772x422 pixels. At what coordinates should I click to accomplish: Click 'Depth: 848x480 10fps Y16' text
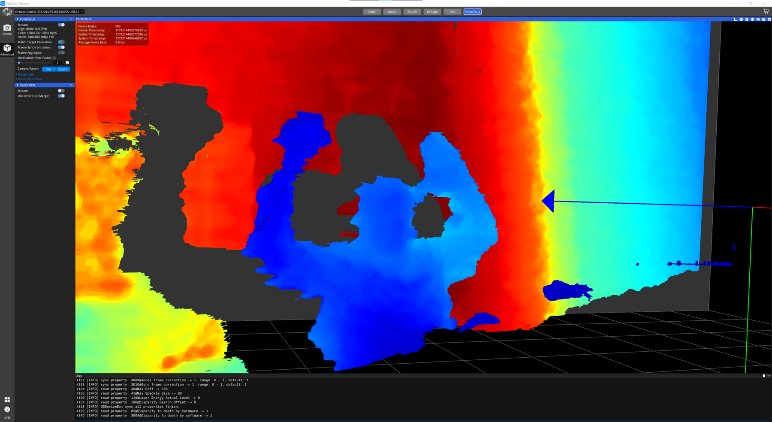[36, 37]
